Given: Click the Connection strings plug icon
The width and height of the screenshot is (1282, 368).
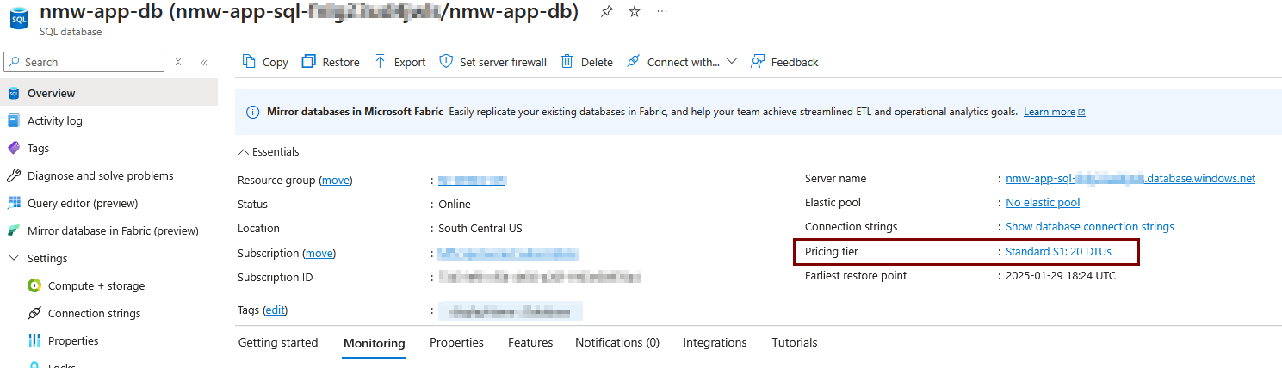Looking at the screenshot, I should tap(34, 313).
